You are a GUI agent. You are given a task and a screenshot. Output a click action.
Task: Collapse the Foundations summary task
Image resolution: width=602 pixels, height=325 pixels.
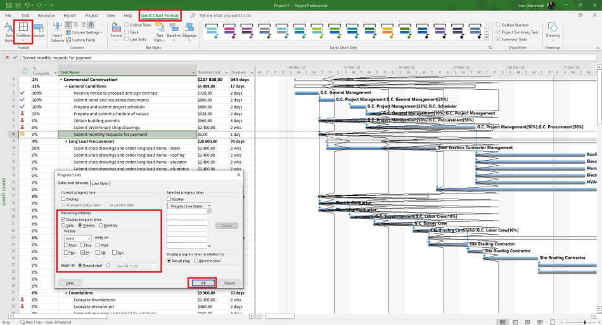coord(66,293)
